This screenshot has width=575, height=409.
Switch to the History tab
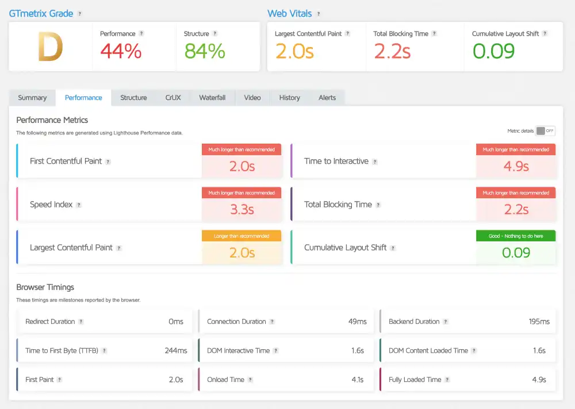[x=289, y=98]
